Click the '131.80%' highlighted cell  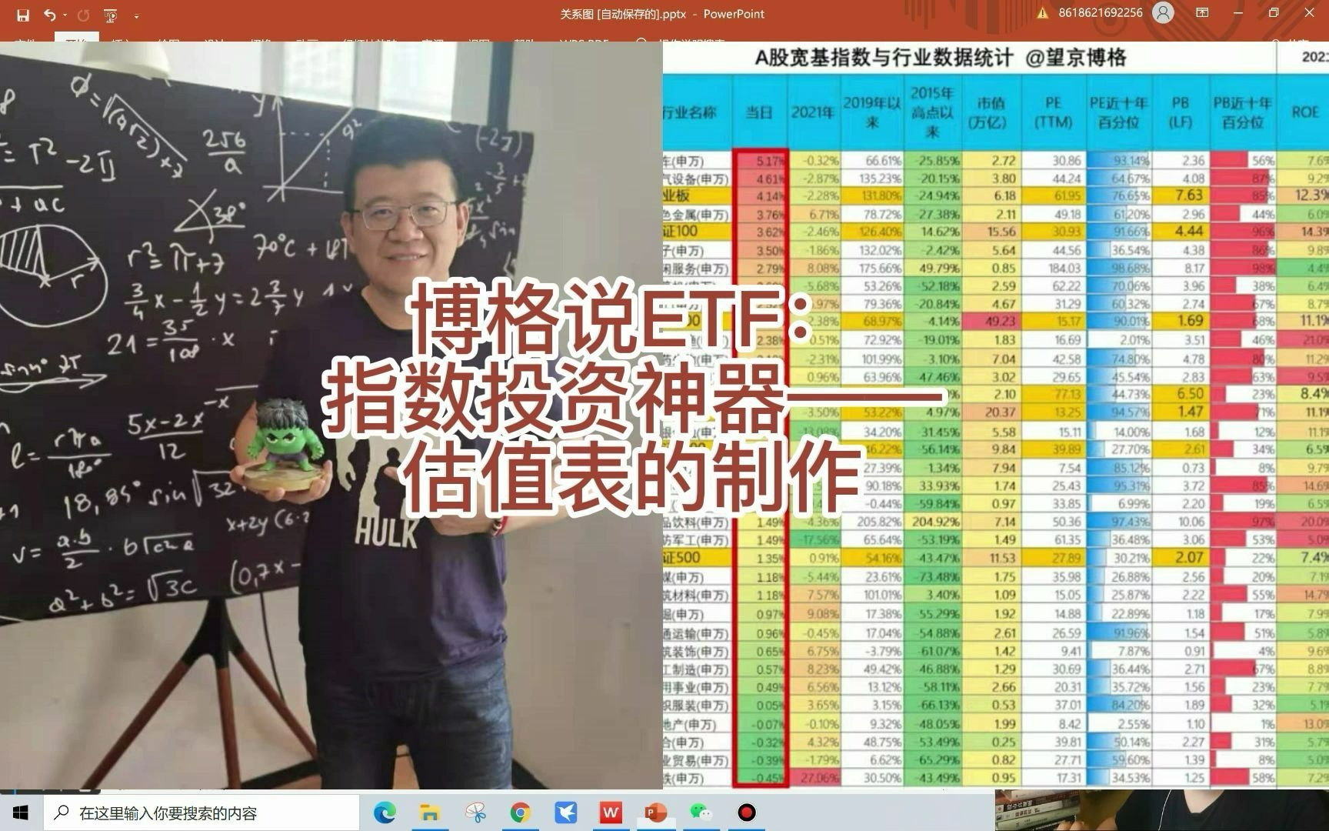(x=871, y=195)
